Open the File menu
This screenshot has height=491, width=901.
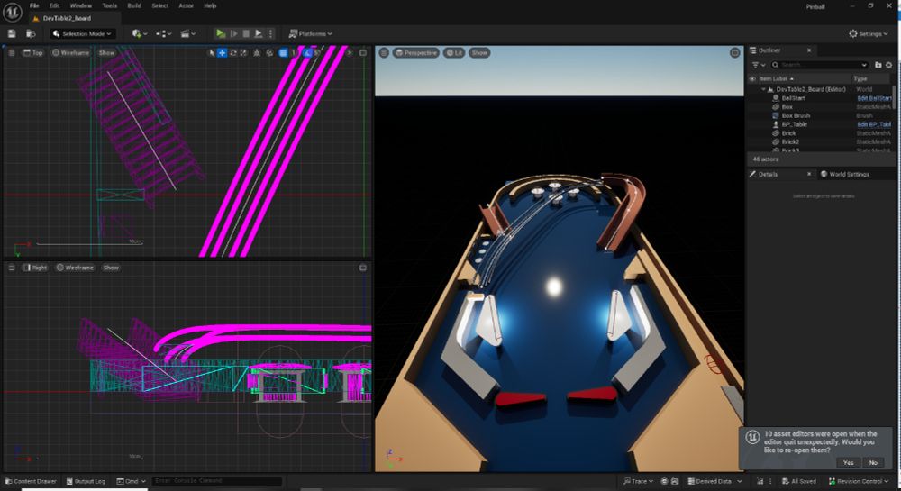(x=34, y=5)
